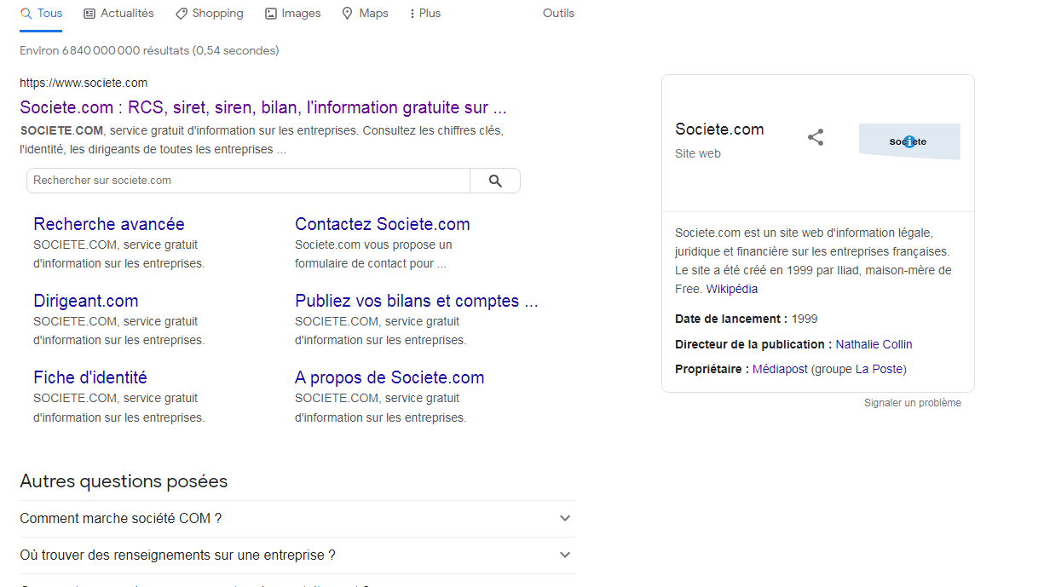1044x587 pixels.
Task: Click the newspaper icon beside Actualités
Action: pyautogui.click(x=89, y=14)
